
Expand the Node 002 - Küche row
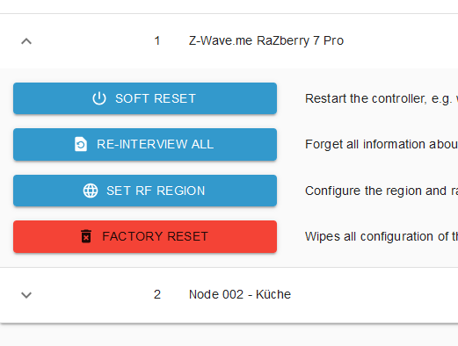pos(26,295)
